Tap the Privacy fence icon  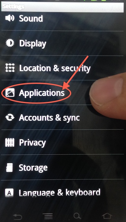10,142
